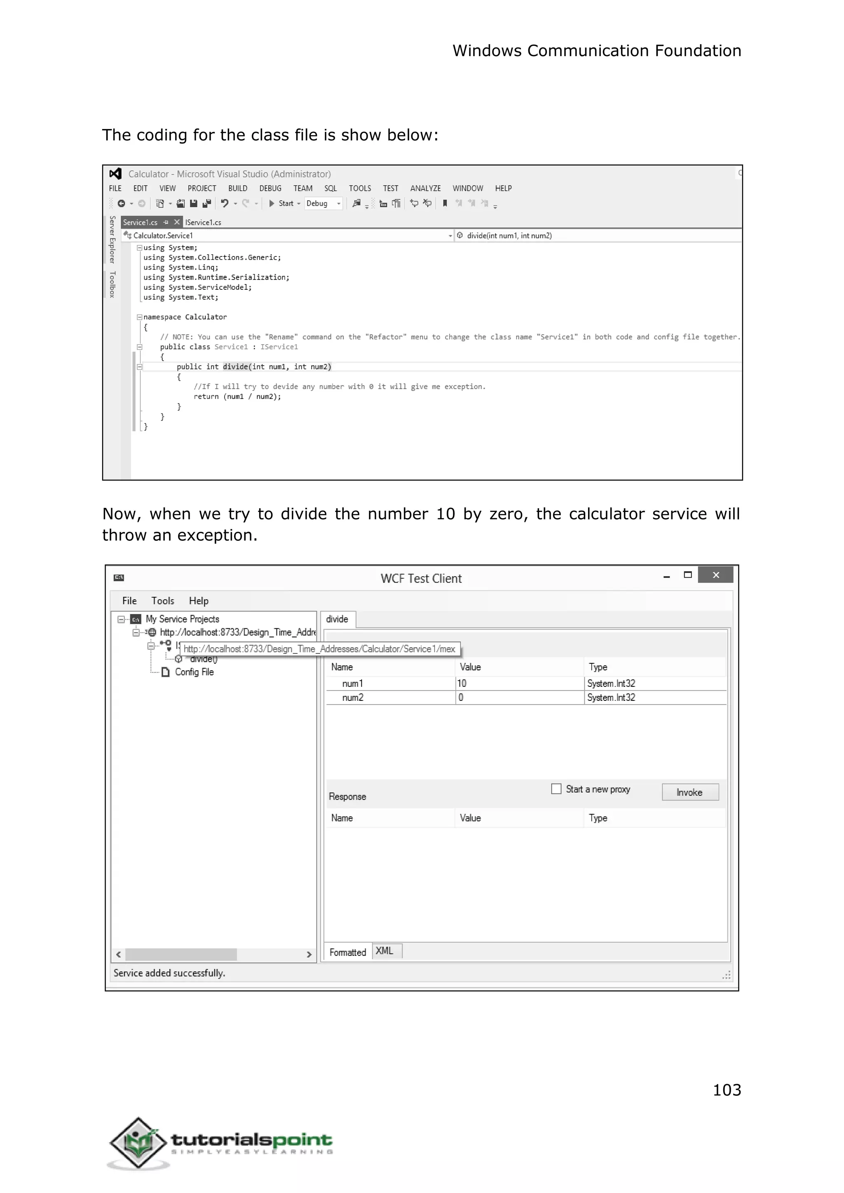The width and height of the screenshot is (844, 1193).
Task: Click the Undo toolbar icon
Action: [225, 203]
